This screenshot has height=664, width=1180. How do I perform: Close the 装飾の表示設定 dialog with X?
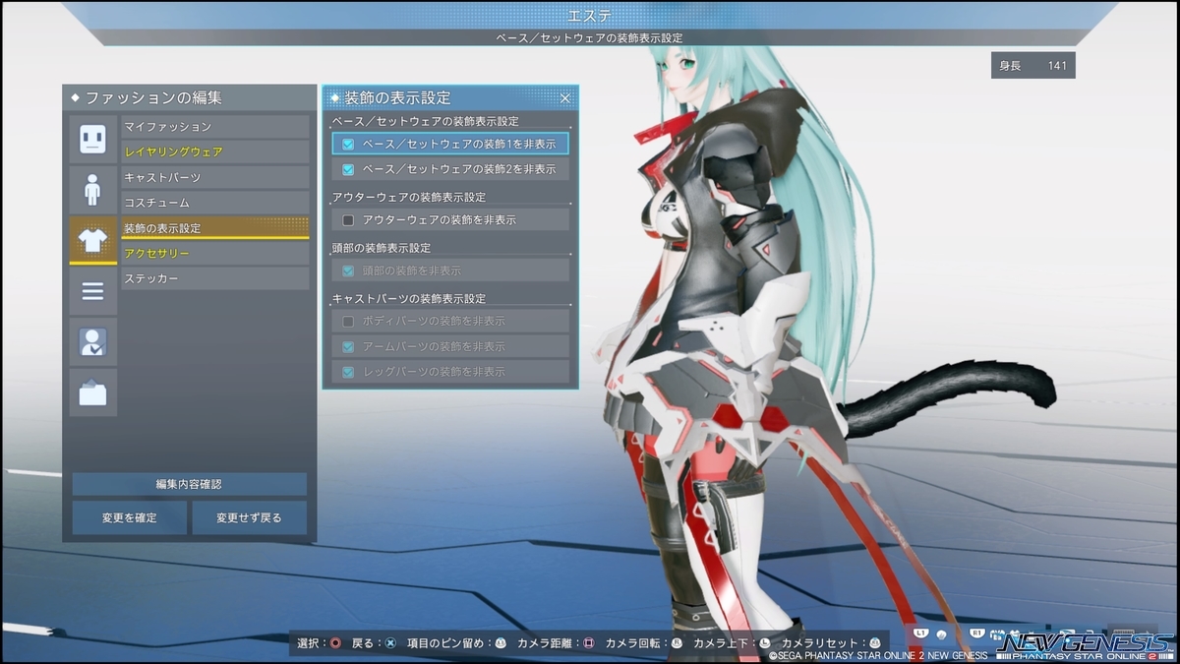pos(565,98)
